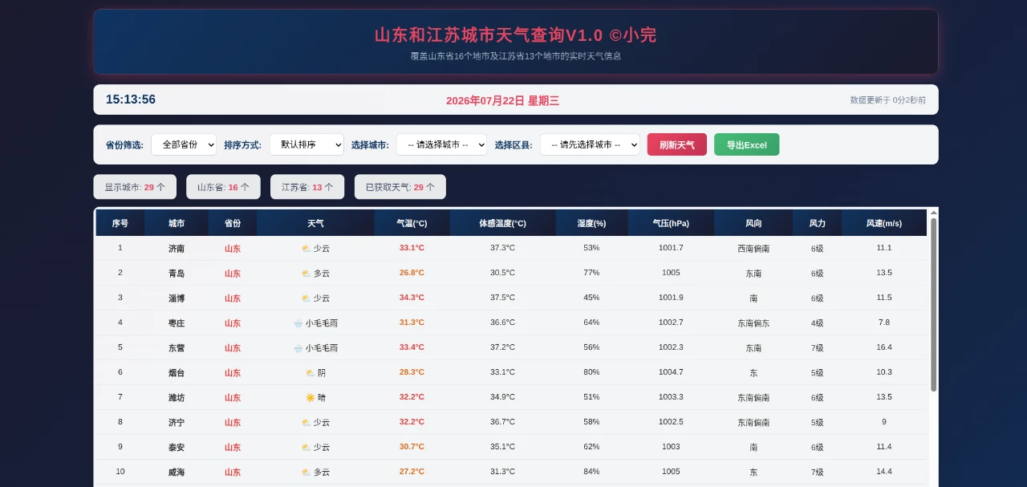Open the 省份筛选 province dropdown
Image resolution: width=1027 pixels, height=487 pixels.
pos(184,144)
